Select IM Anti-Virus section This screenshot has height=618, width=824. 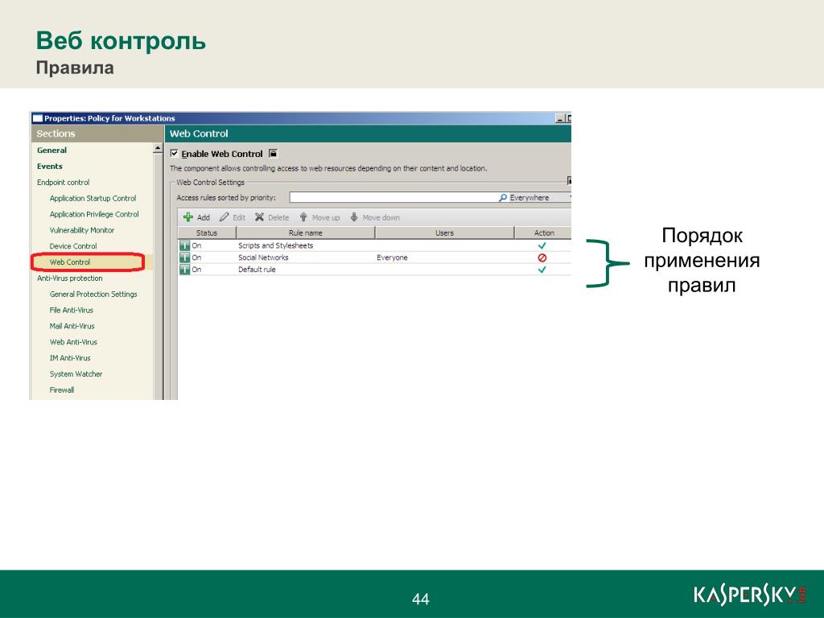tap(70, 358)
